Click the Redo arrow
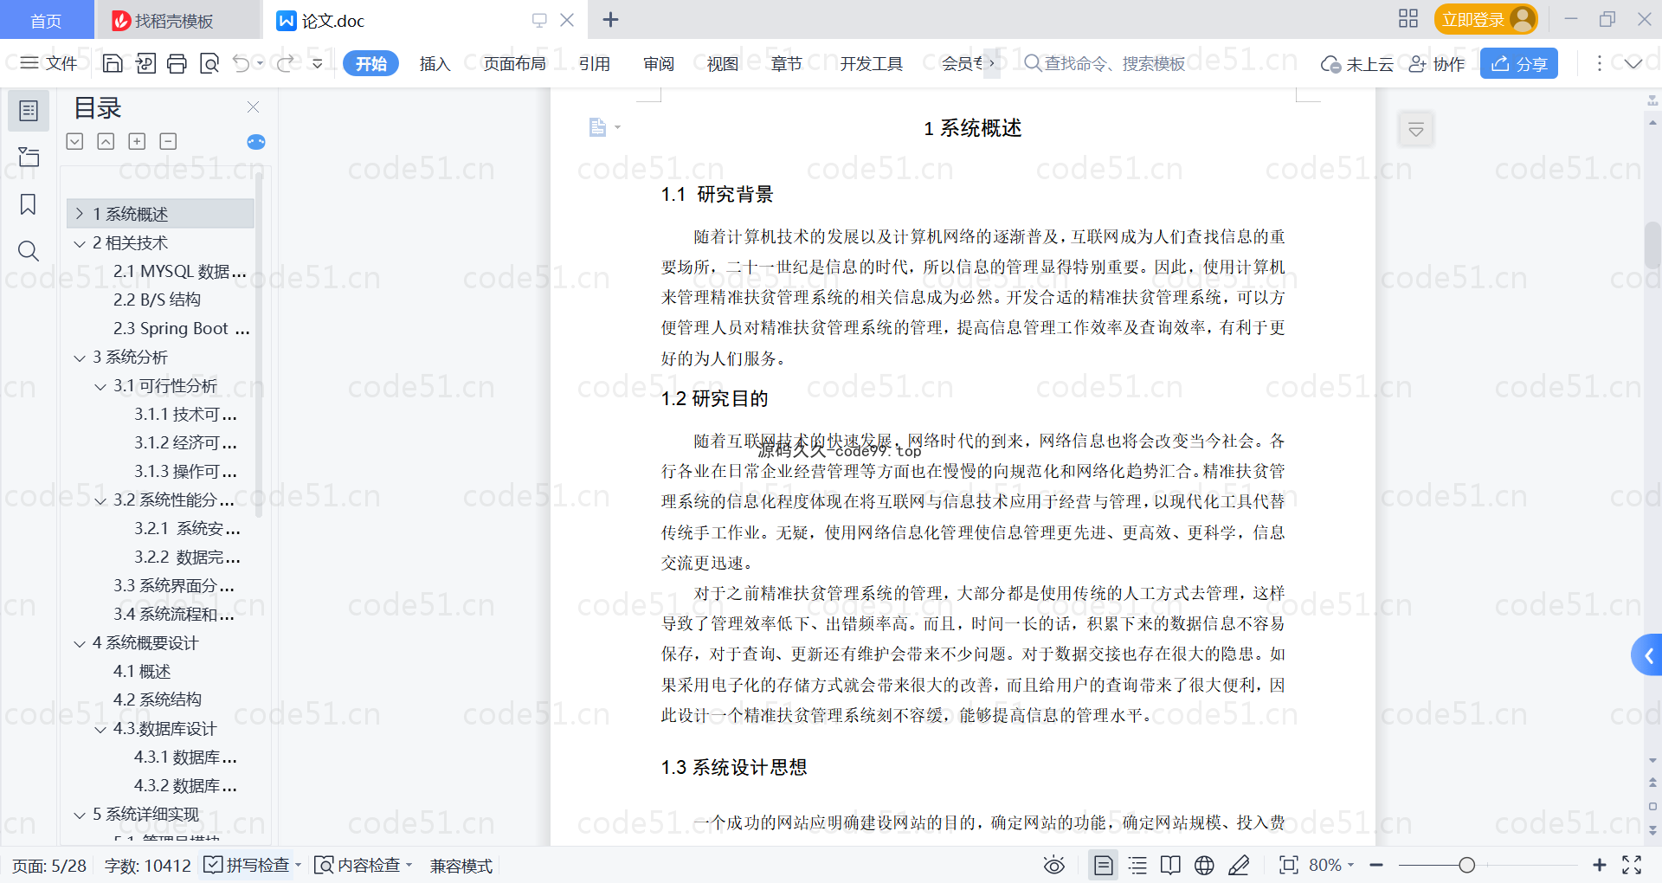The width and height of the screenshot is (1662, 883). (x=286, y=63)
